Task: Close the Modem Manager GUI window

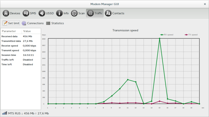Action: click(205, 4)
